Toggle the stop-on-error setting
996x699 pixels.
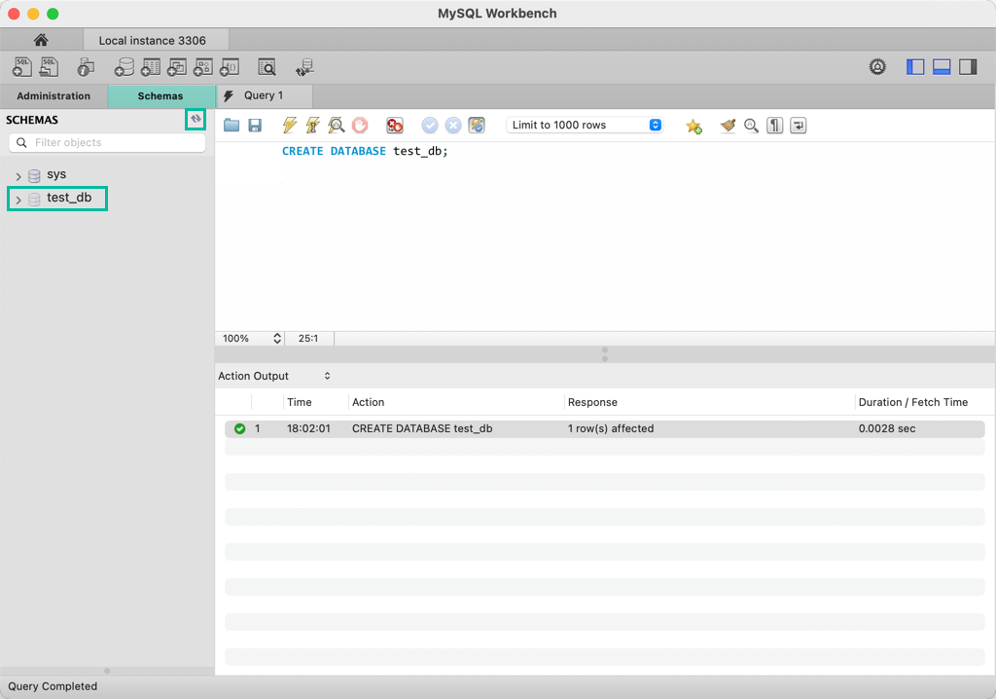(394, 125)
